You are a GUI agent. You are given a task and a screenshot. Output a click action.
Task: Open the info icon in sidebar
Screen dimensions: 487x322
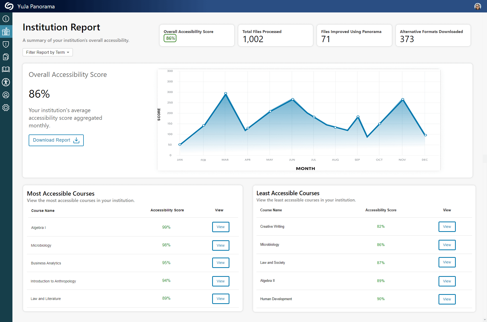point(6,19)
